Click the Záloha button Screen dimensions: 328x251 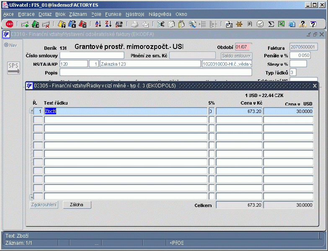pos(77,205)
